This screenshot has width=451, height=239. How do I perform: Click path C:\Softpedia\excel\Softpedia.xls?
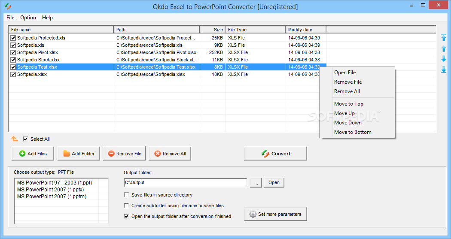pyautogui.click(x=149, y=45)
